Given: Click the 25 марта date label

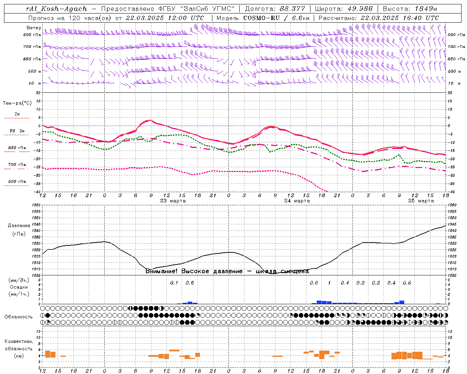Looking at the screenshot, I should point(421,201).
